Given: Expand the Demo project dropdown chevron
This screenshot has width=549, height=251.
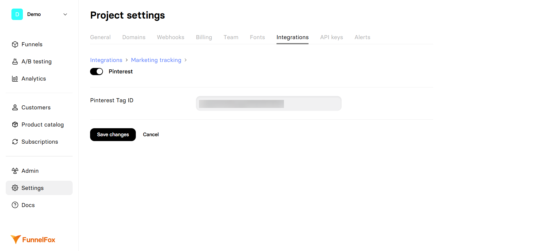Looking at the screenshot, I should tap(65, 14).
